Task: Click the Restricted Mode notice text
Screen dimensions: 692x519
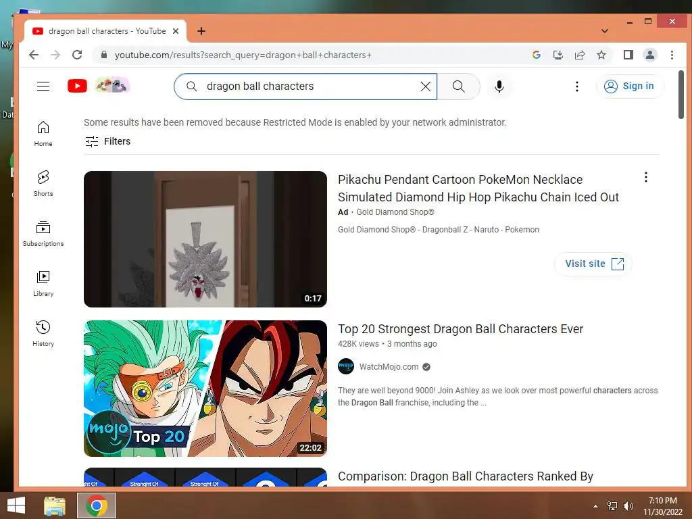Action: (295, 123)
